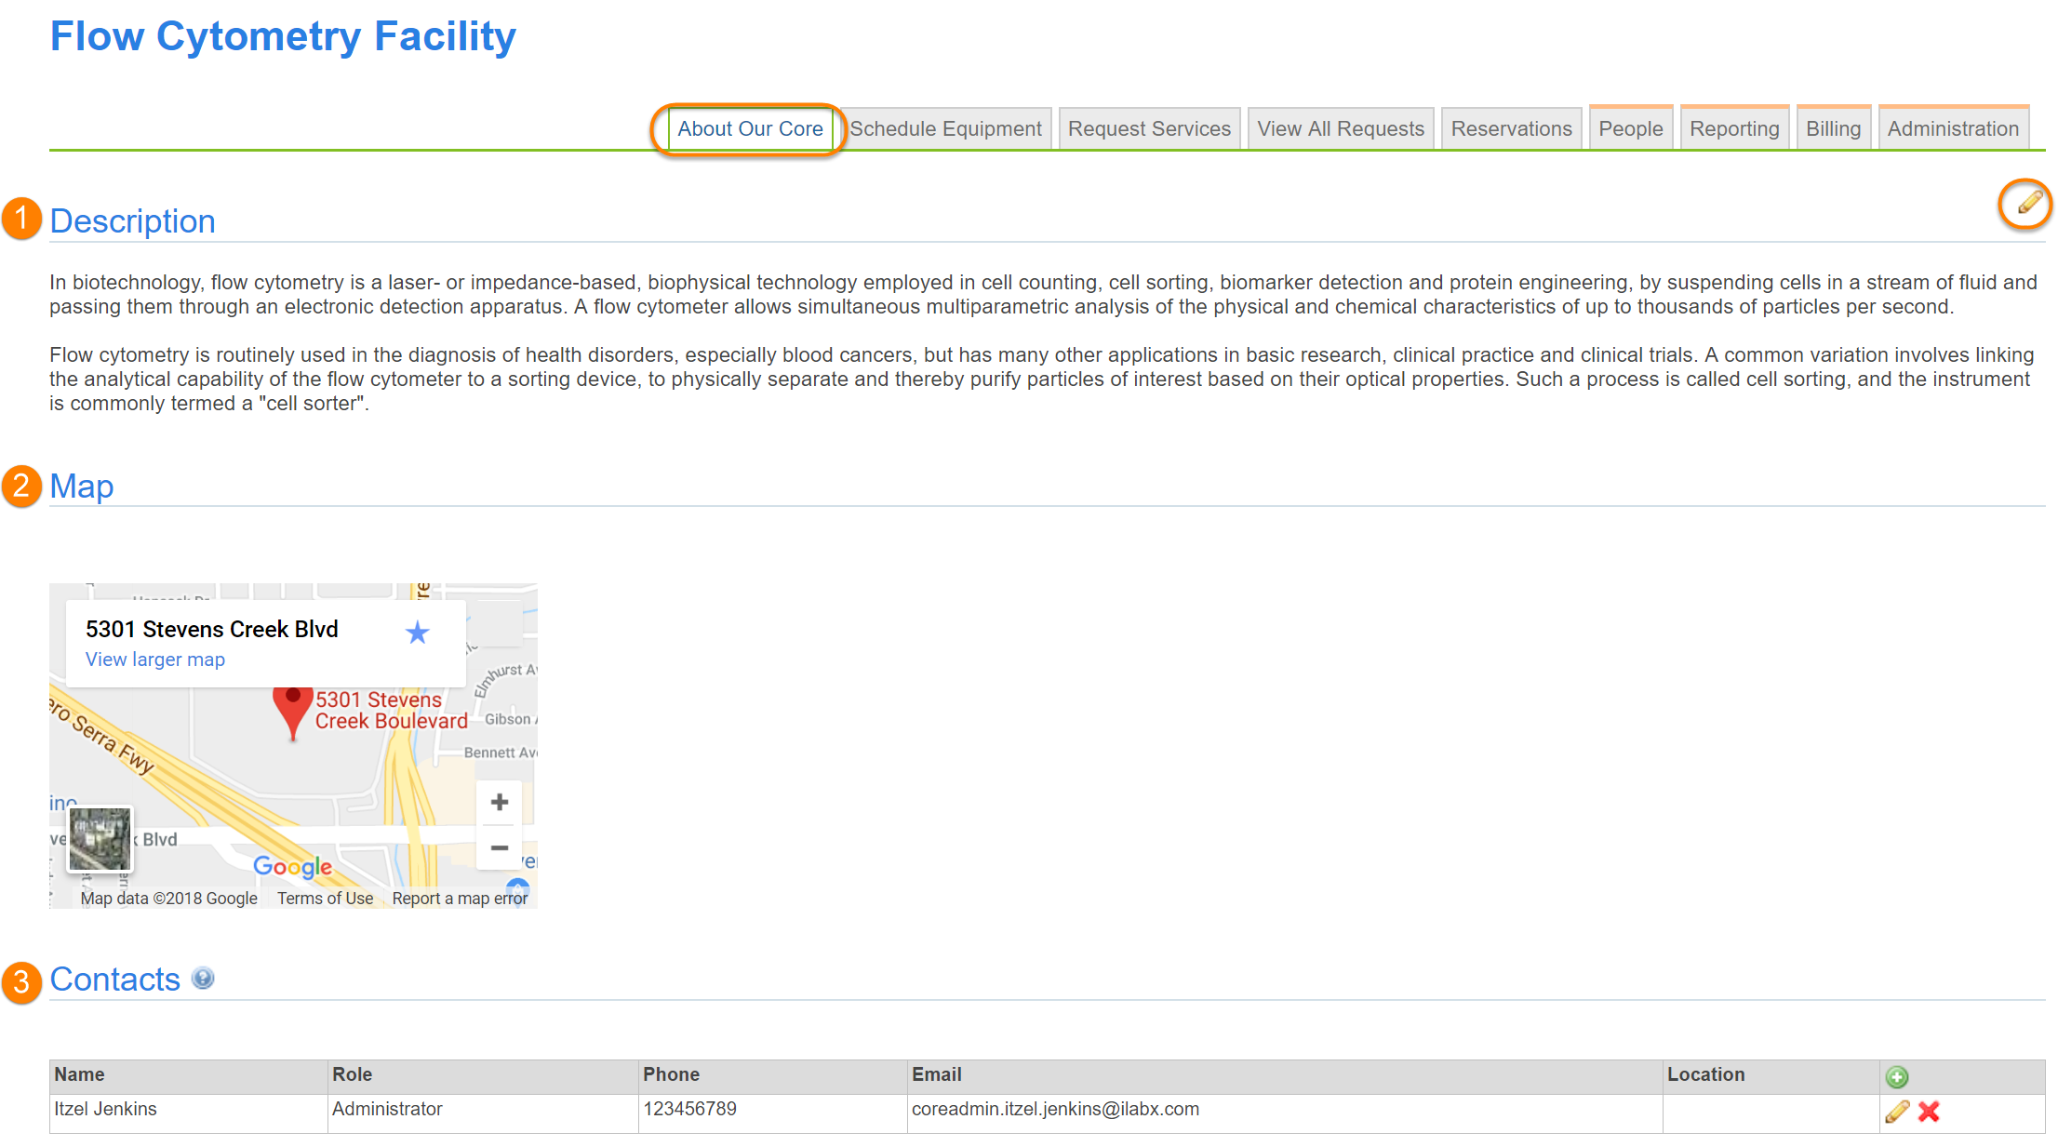Select the Reservations tab
2058x1146 pixels.
[1511, 129]
